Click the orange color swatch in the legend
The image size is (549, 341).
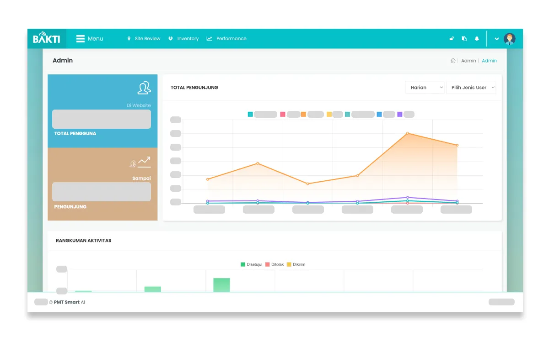tap(303, 114)
